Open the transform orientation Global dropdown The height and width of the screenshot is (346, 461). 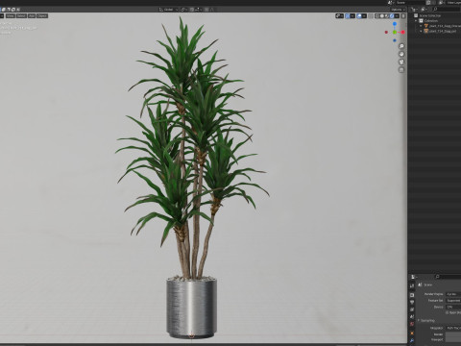169,10
